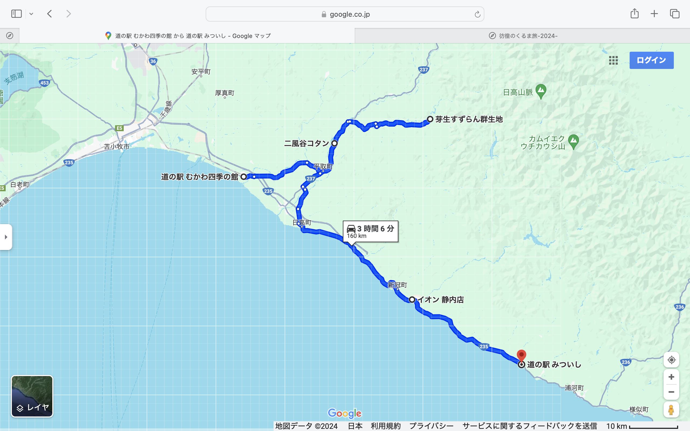Show the tab overview icon
Viewport: 690px width, 431px height.
tap(675, 14)
